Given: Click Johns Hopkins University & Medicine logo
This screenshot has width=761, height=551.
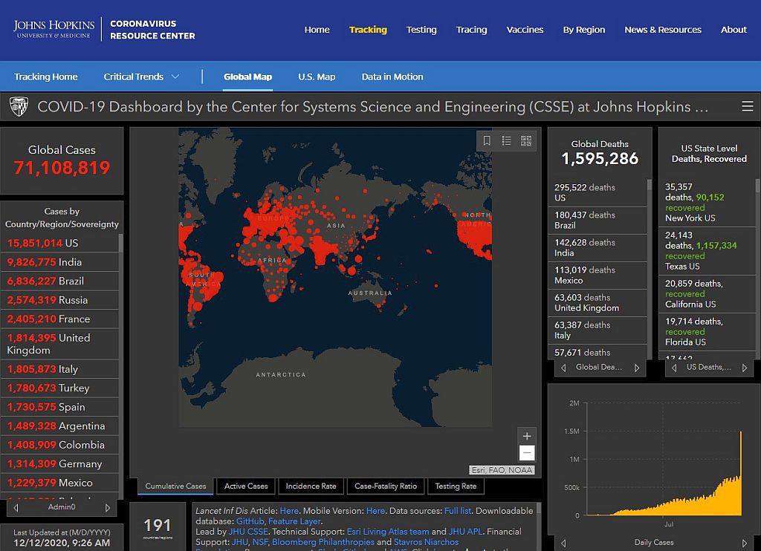Looking at the screenshot, I should (x=54, y=29).
